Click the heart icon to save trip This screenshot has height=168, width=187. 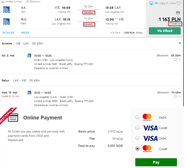pyautogui.click(x=178, y=3)
